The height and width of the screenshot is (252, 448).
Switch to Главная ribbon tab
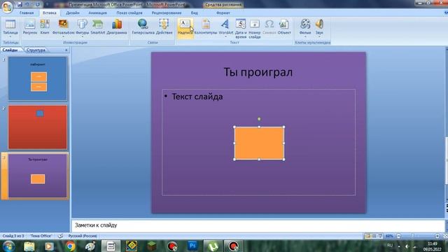(27, 13)
